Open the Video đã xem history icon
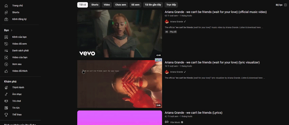Viewport: 289px width, 125px height. [6, 44]
